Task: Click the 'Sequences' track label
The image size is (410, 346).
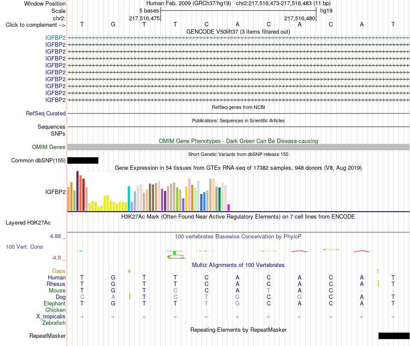Action: (x=51, y=127)
